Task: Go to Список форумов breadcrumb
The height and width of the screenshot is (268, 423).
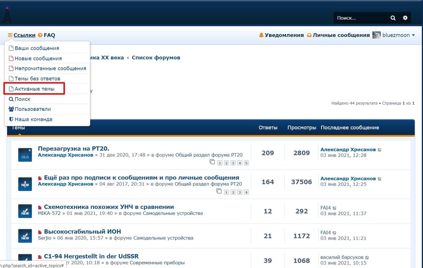Action: click(156, 58)
